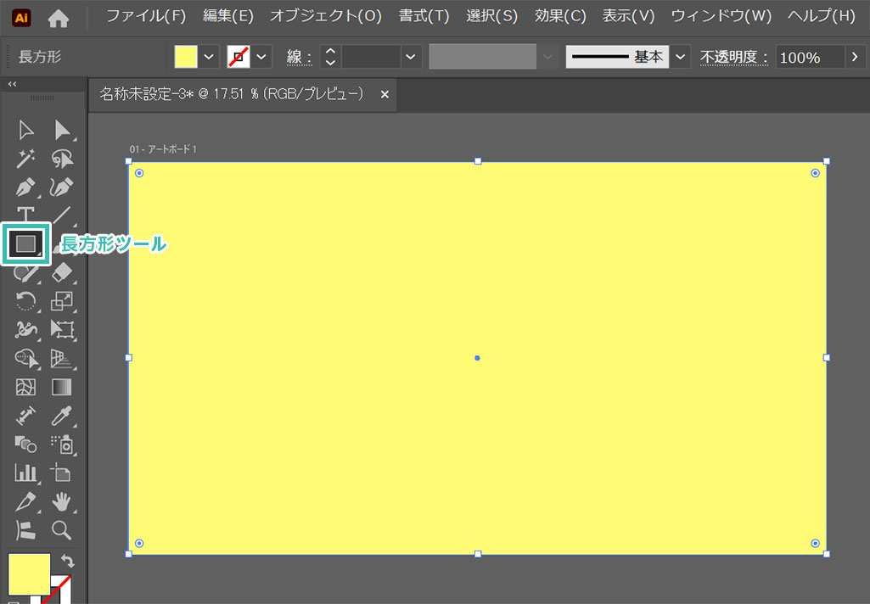Pick the Magic Wand tool
Screen dimensions: 870x604
click(x=25, y=158)
